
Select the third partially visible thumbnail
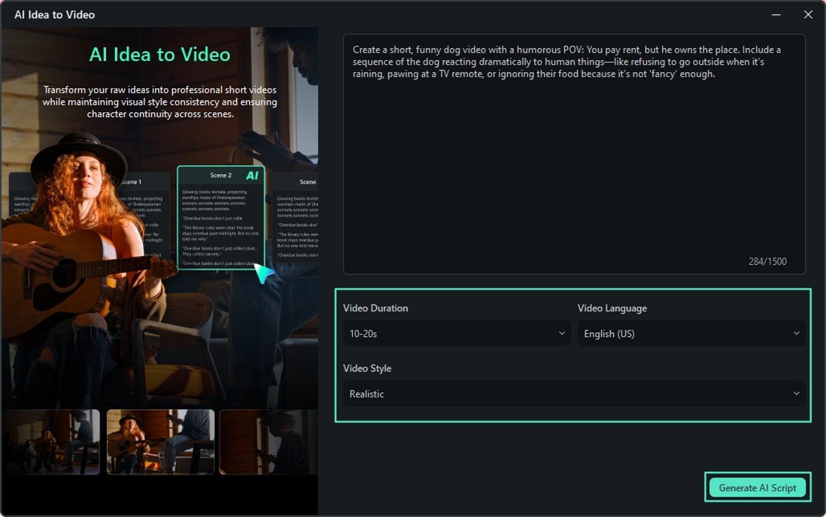[x=269, y=442]
